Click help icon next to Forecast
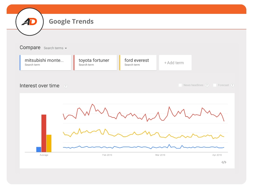Screen dimensions: 253x189 pyautogui.click(x=232, y=85)
